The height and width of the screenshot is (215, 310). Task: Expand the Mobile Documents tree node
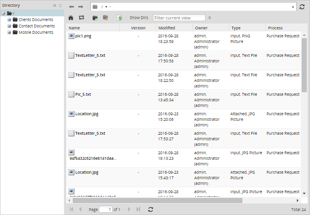(x=9, y=33)
